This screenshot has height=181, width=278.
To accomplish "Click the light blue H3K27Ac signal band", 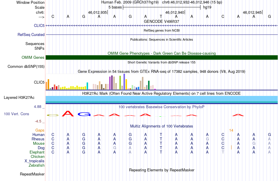I will 162,99.
